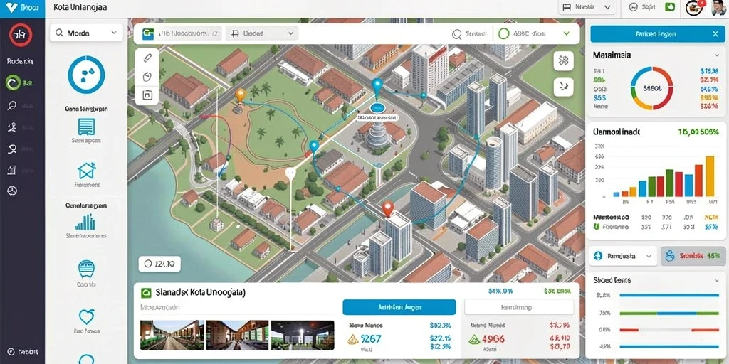The width and height of the screenshot is (729, 364).
Task: Click the white button in the bottom panel
Action: [x=516, y=307]
